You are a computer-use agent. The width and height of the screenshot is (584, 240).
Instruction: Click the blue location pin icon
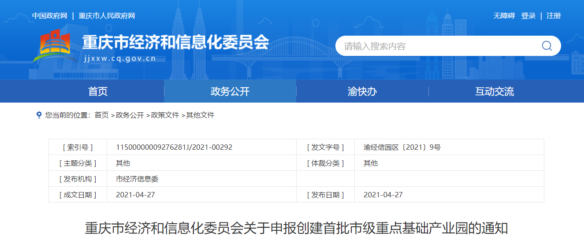pos(39,115)
